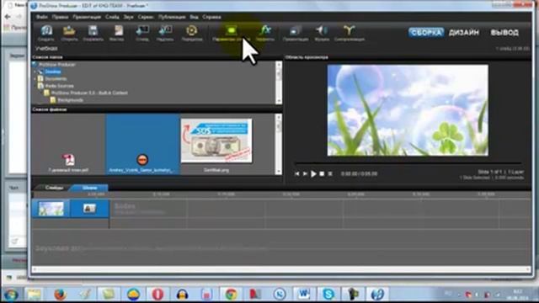Switch to the Слайды tab
This screenshot has width=539, height=303.
pyautogui.click(x=54, y=188)
